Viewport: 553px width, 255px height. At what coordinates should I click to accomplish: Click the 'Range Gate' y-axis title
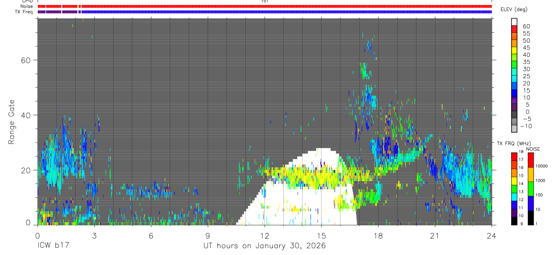(x=12, y=122)
